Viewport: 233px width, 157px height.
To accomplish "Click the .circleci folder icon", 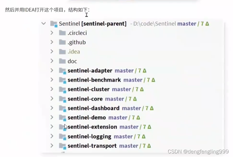I will click(x=62, y=33).
